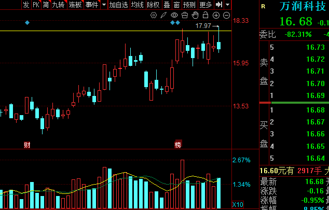Click buy level 4 price 16.65
The height and width of the screenshot is (210, 329).
pos(316,146)
